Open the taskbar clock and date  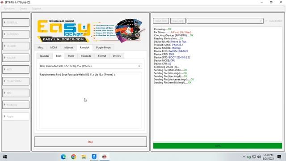(x=268, y=157)
